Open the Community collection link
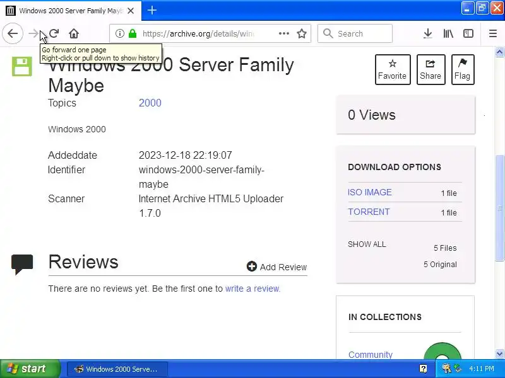This screenshot has height=378, width=505. click(x=371, y=354)
